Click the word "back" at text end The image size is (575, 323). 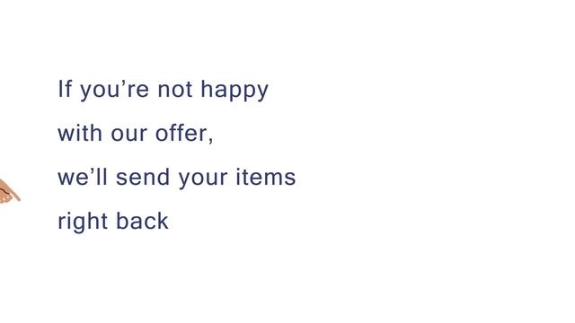point(142,221)
